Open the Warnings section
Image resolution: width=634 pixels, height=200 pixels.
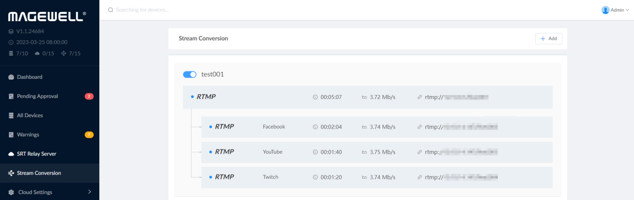click(x=28, y=135)
